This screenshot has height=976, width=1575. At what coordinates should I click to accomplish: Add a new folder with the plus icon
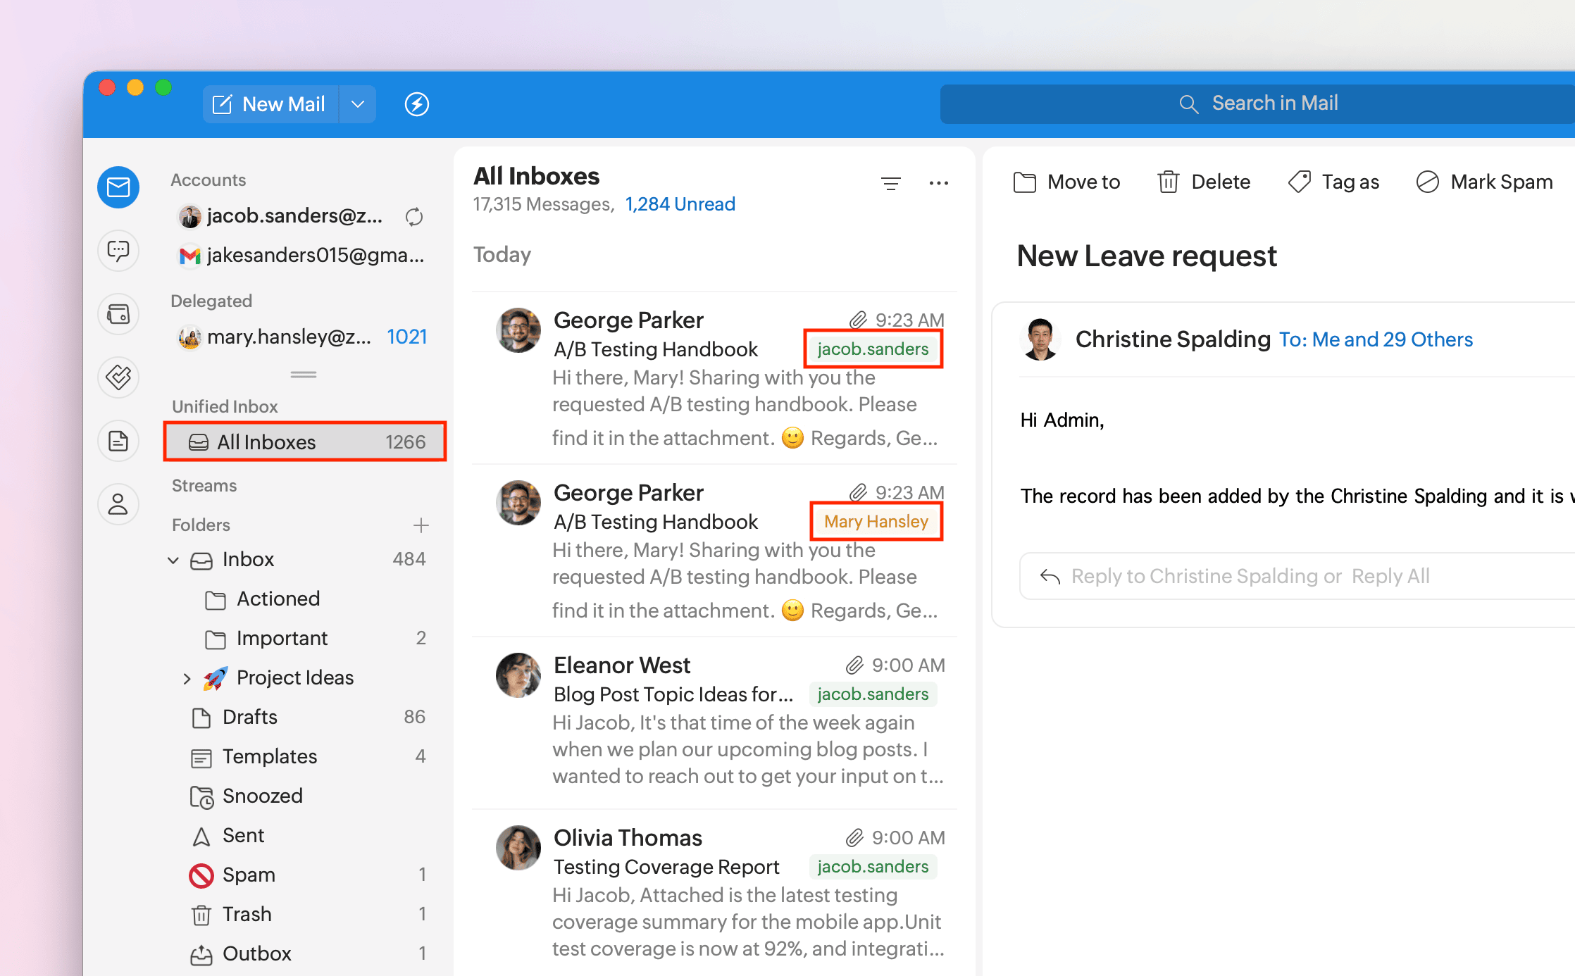click(421, 525)
